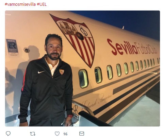Click the red Sevilla Fútbol Club lettering
Viewport: 163px width, 138px height.
[x=132, y=48]
